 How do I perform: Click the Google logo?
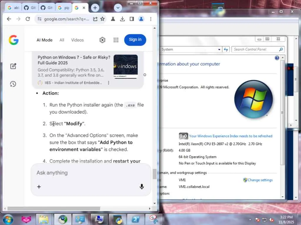14,40
